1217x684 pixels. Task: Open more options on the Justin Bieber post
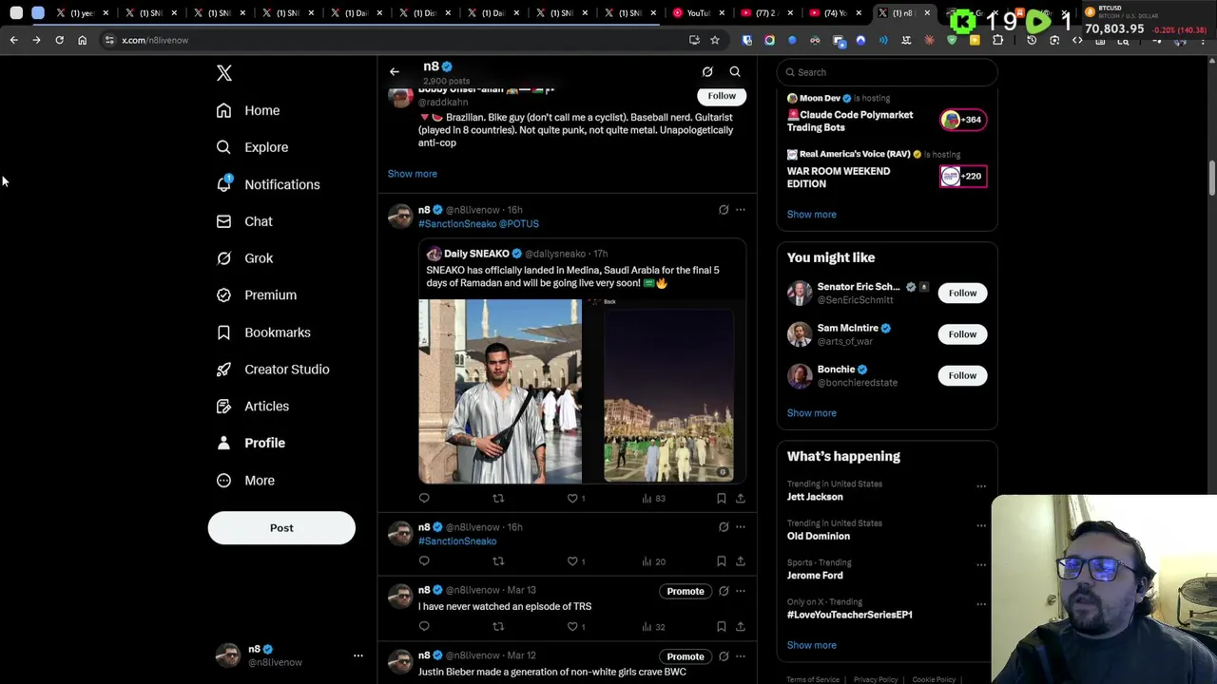(741, 656)
